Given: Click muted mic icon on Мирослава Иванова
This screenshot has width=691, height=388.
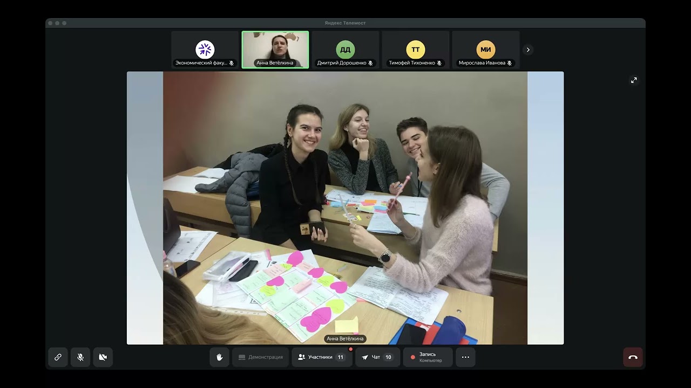Looking at the screenshot, I should pos(510,63).
